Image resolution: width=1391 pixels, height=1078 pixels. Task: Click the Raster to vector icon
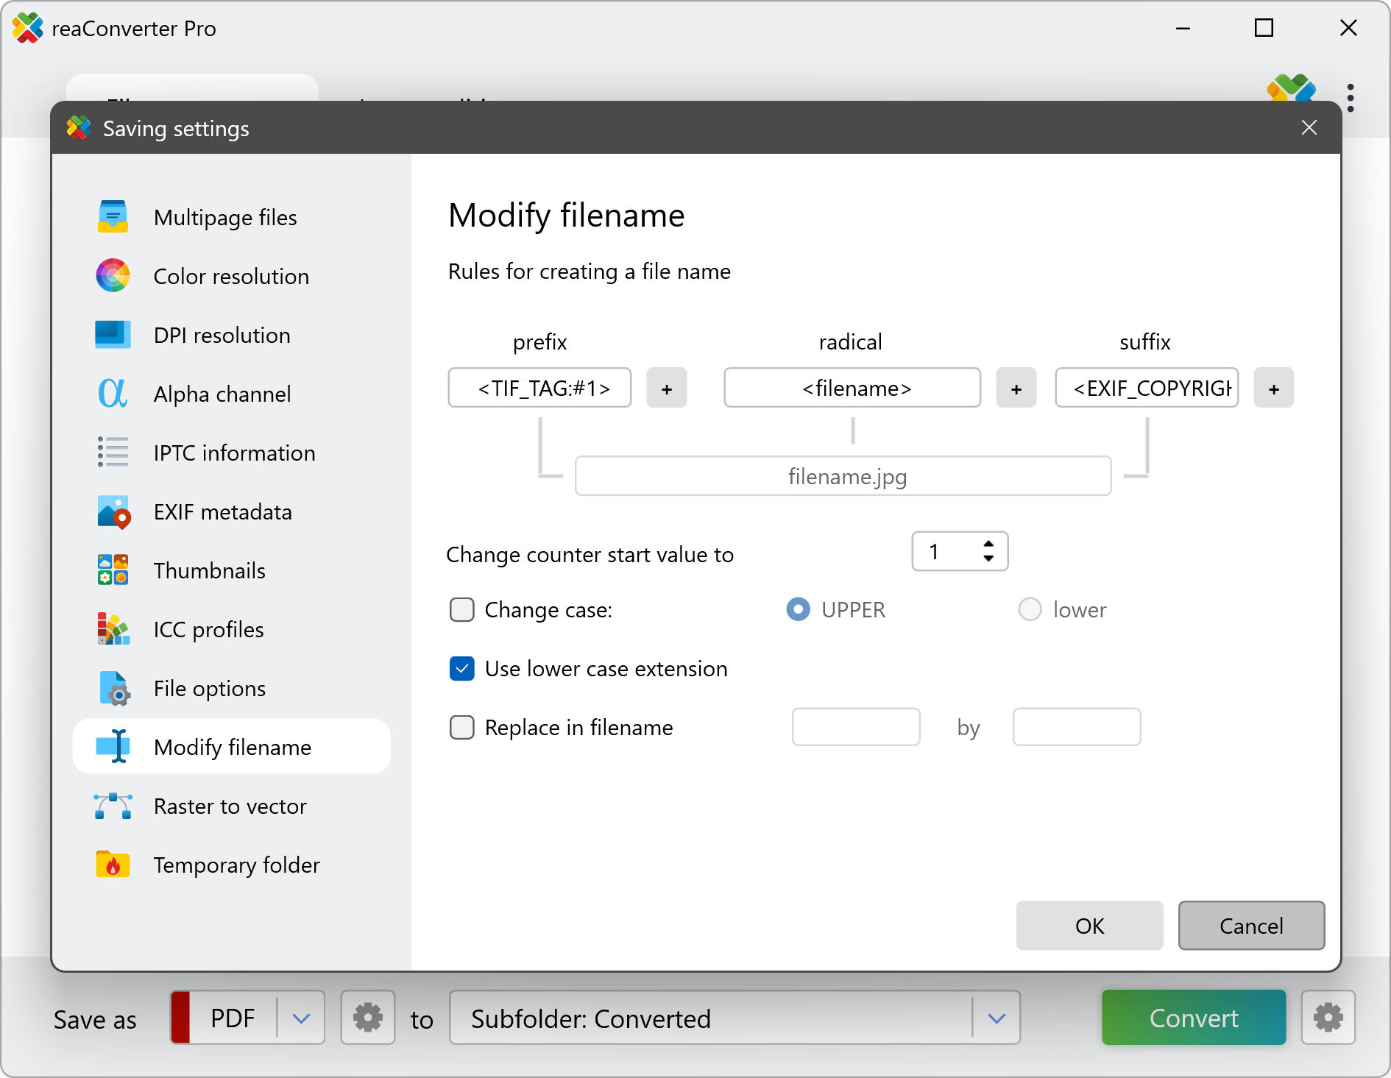pos(113,806)
